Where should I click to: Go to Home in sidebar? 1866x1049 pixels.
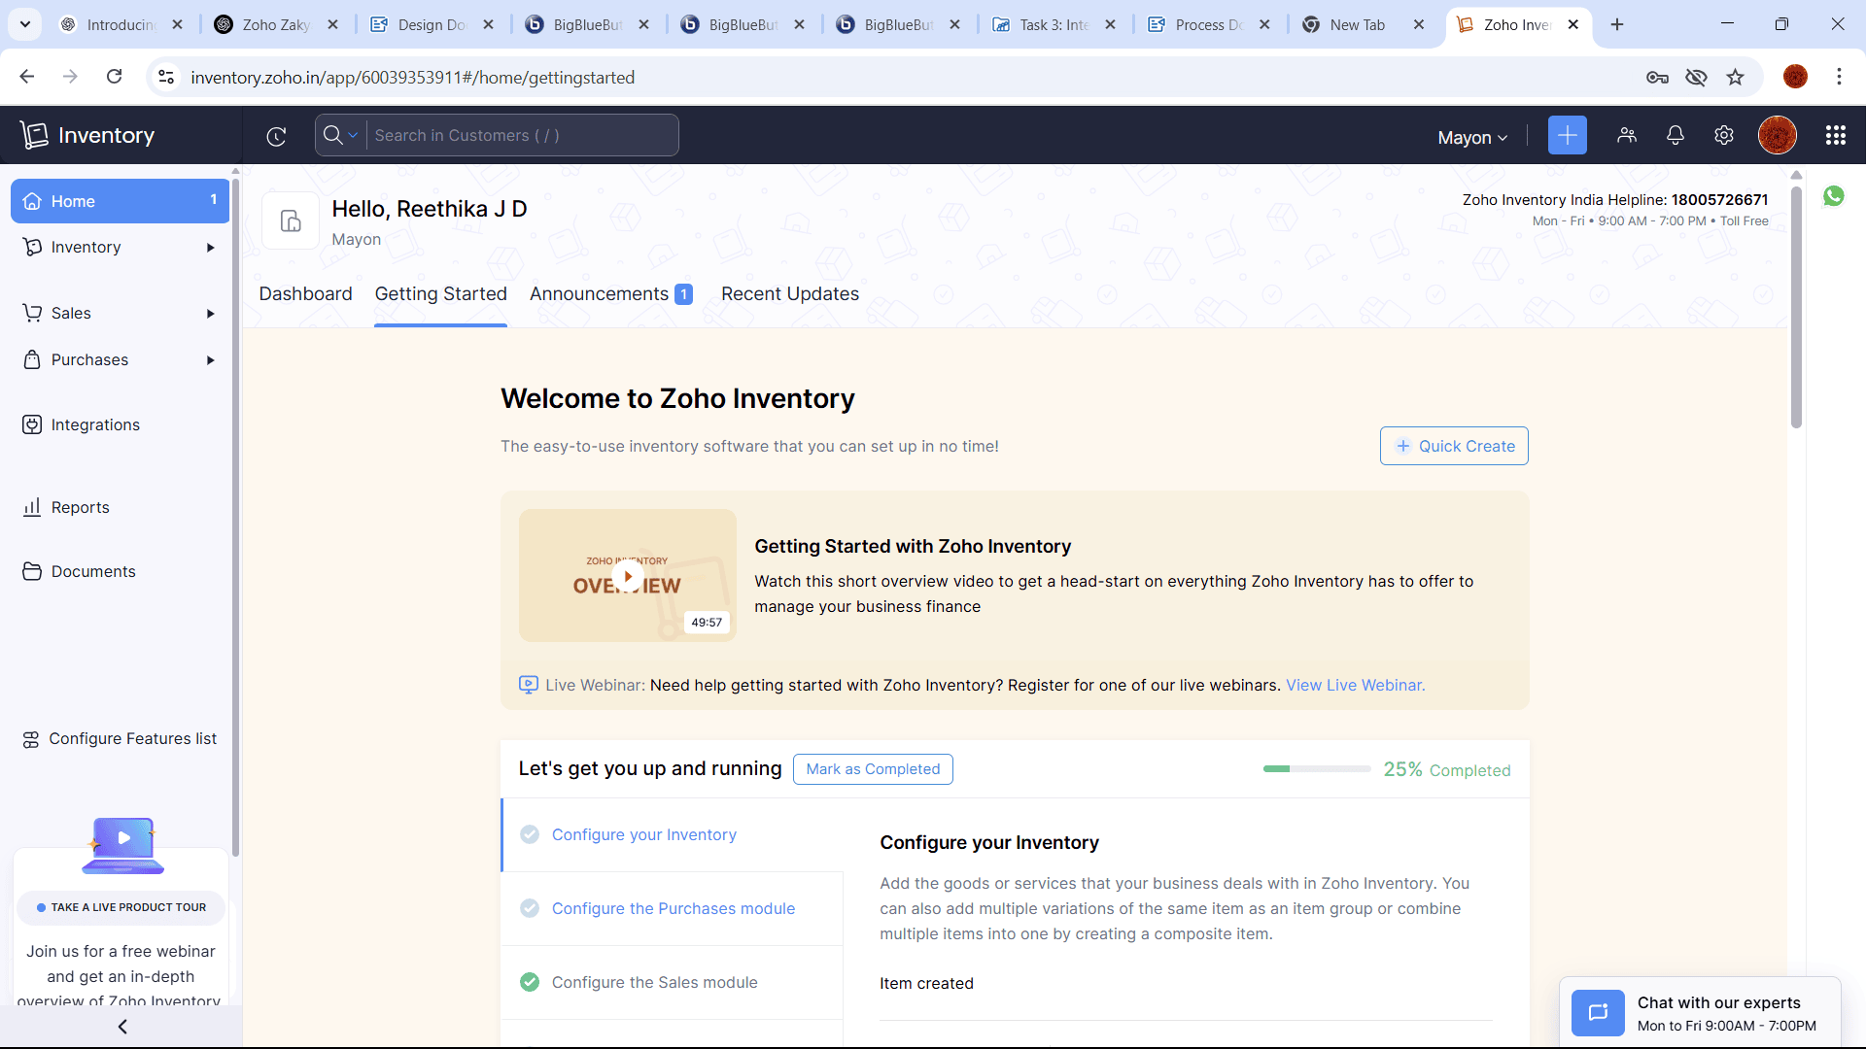(x=120, y=201)
